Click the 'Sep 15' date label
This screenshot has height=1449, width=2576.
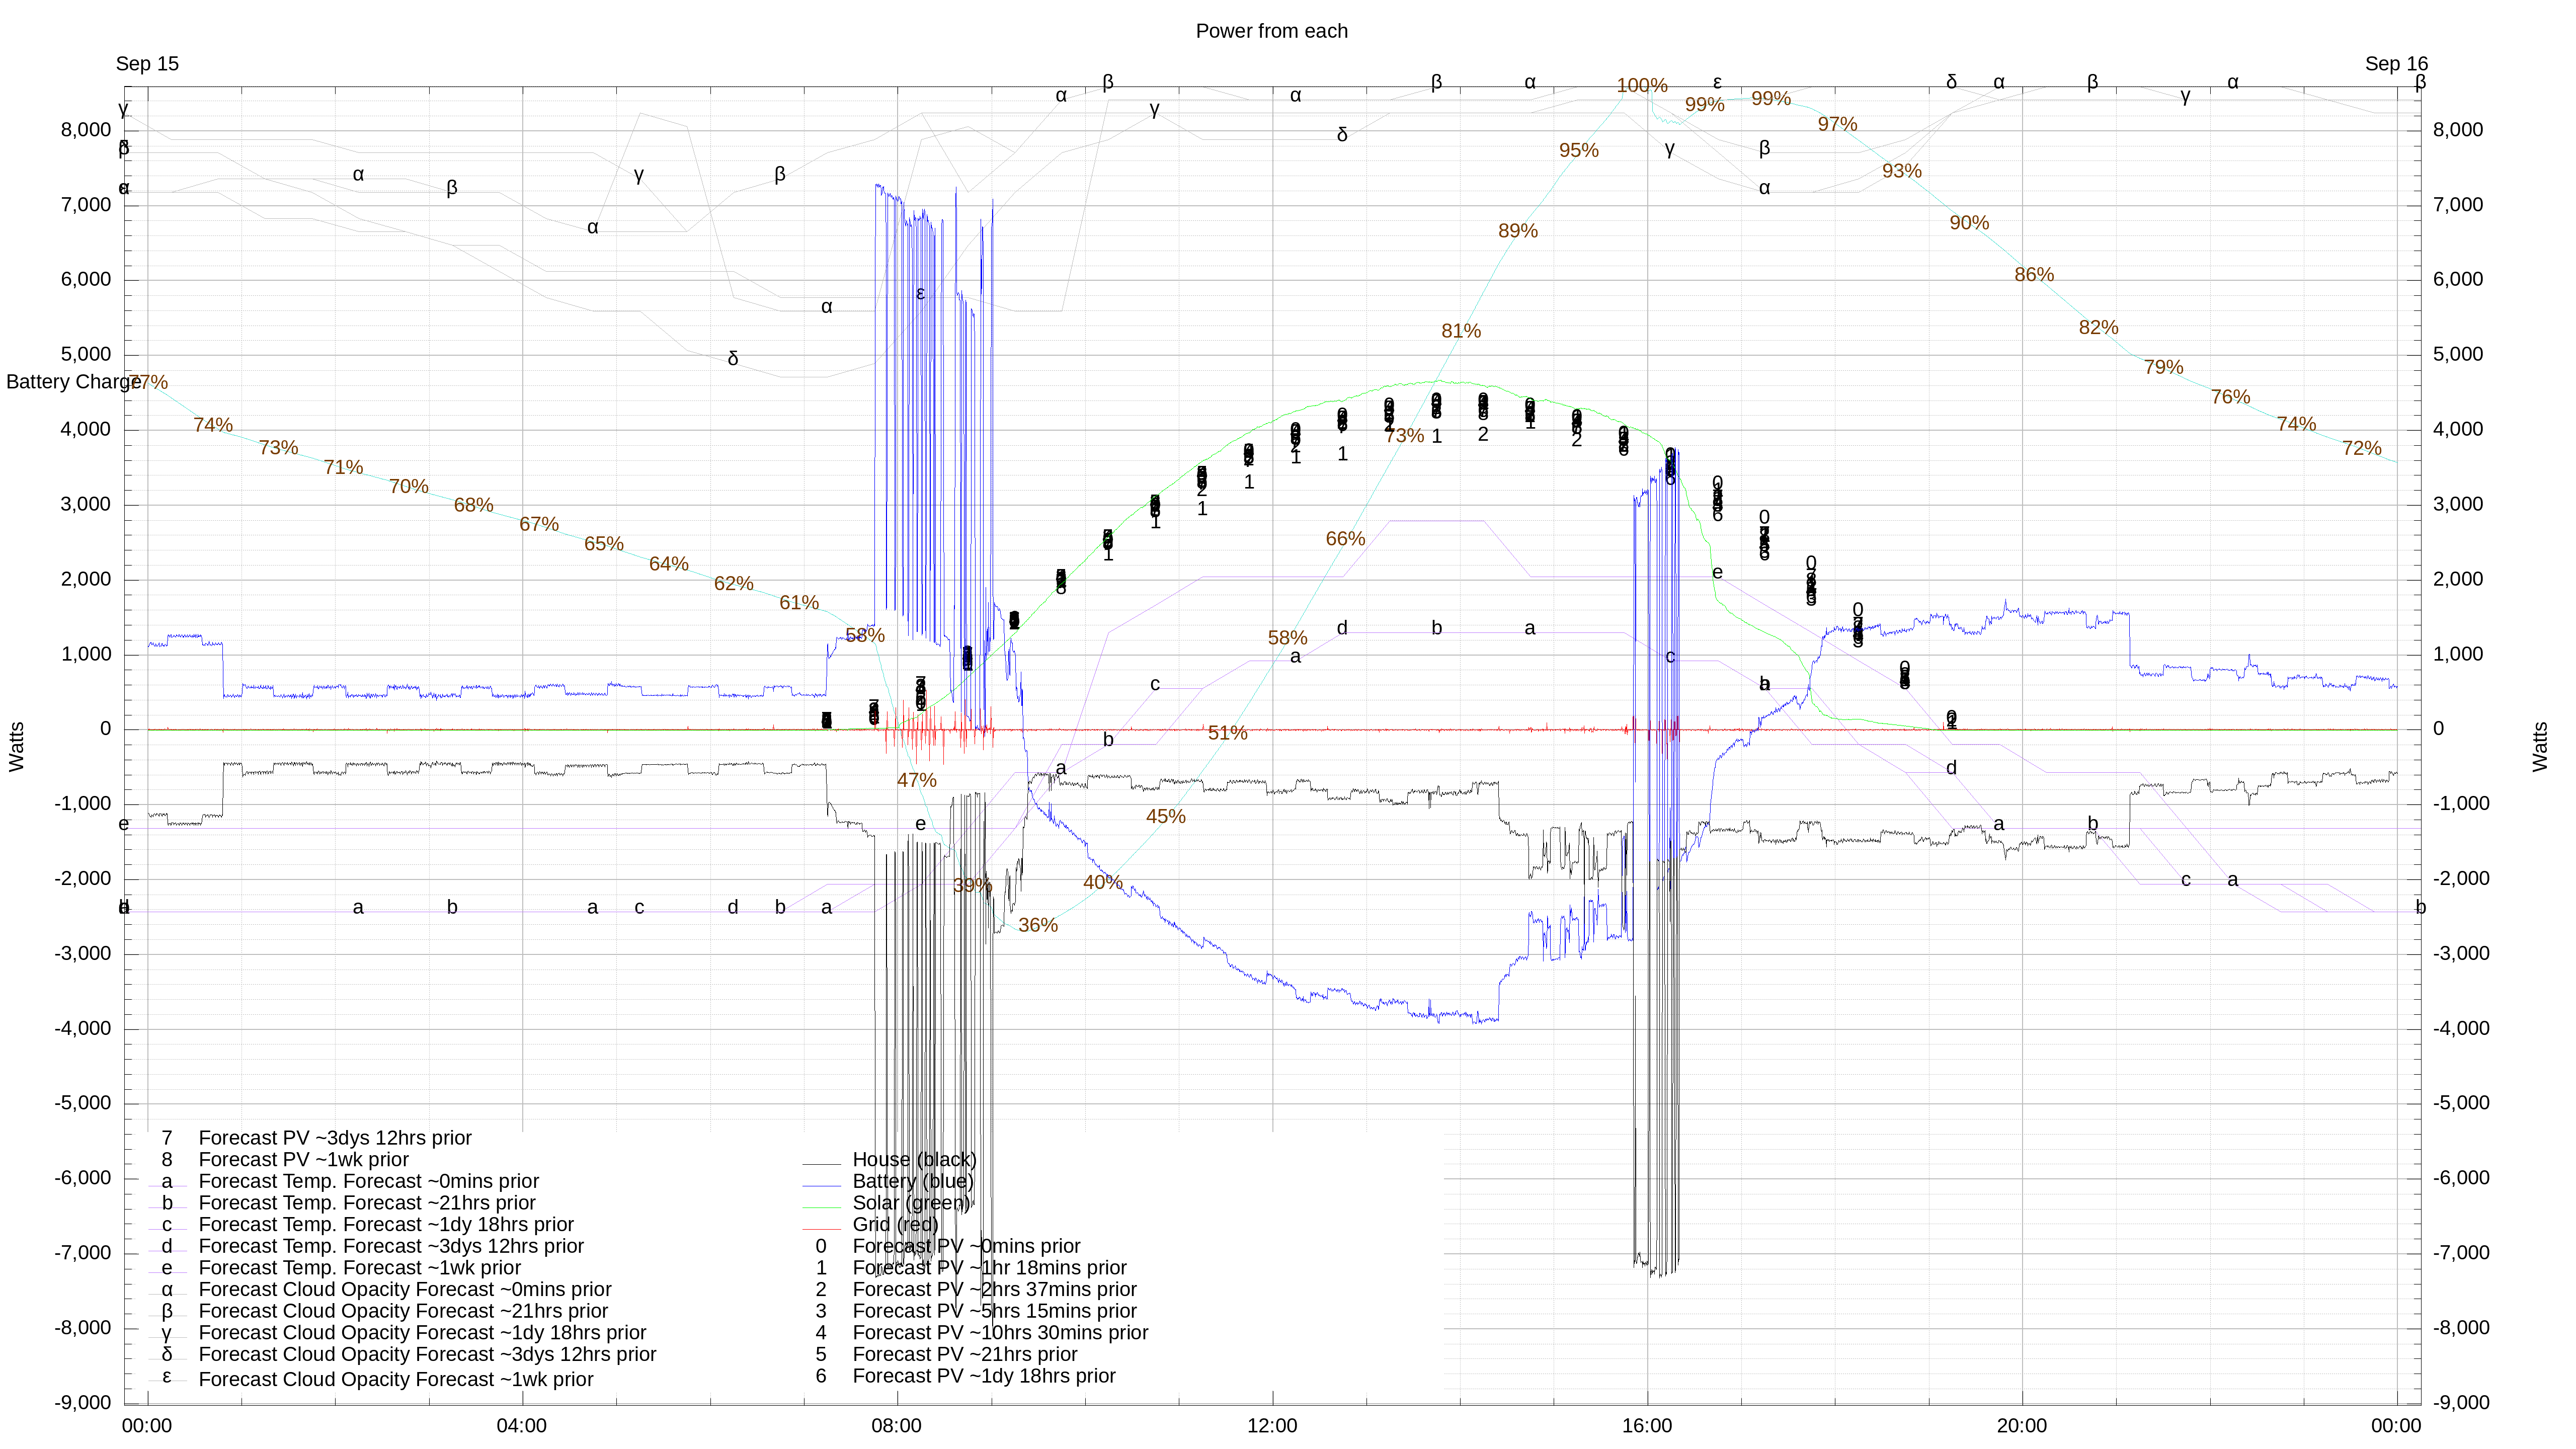[147, 64]
